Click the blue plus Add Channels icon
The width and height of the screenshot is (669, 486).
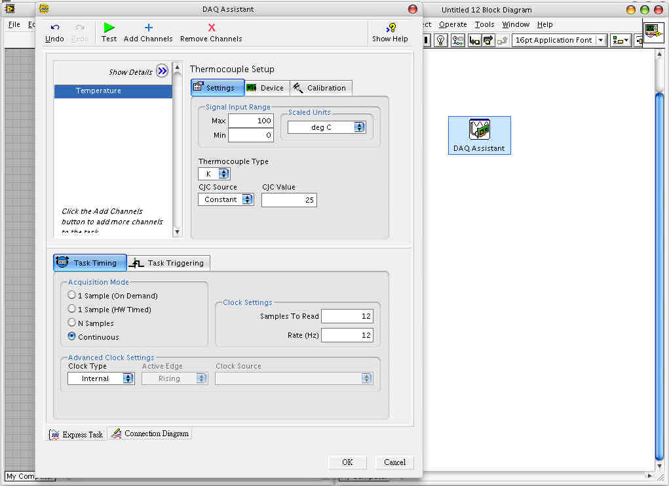(149, 28)
